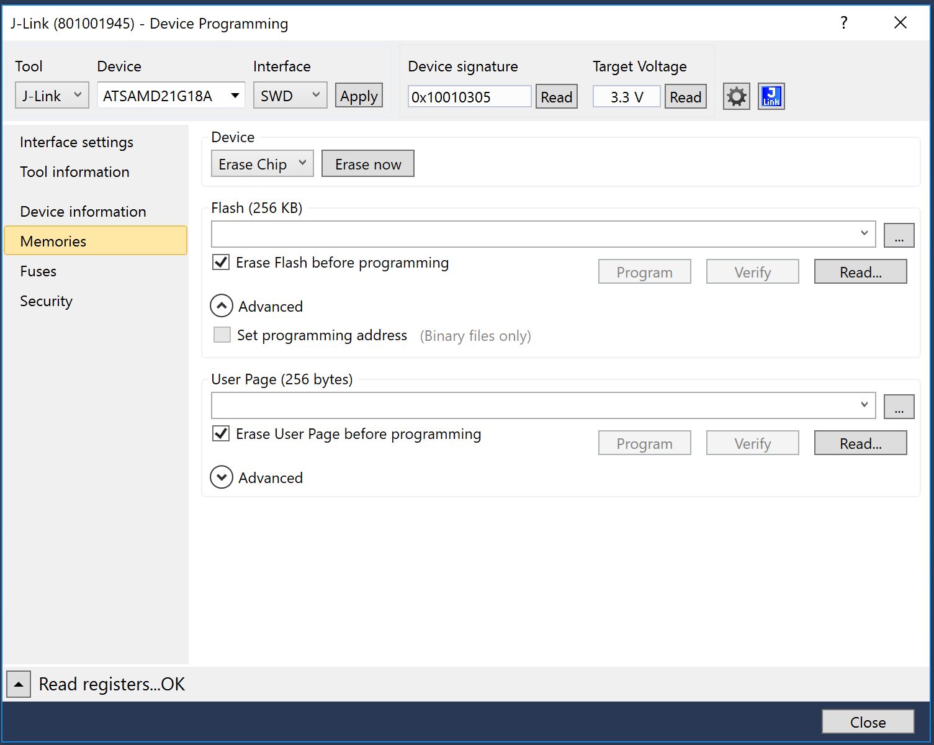The image size is (934, 745).
Task: Click User Page Read... button
Action: click(861, 443)
